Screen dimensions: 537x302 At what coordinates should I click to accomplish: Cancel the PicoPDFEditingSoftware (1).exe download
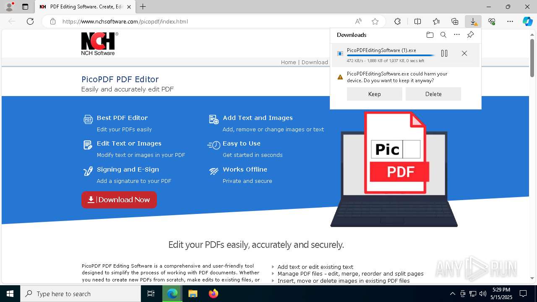pos(464,53)
